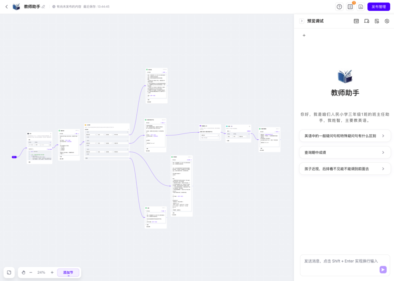
Task: Click the 24% zoom level value
Action: coord(41,272)
